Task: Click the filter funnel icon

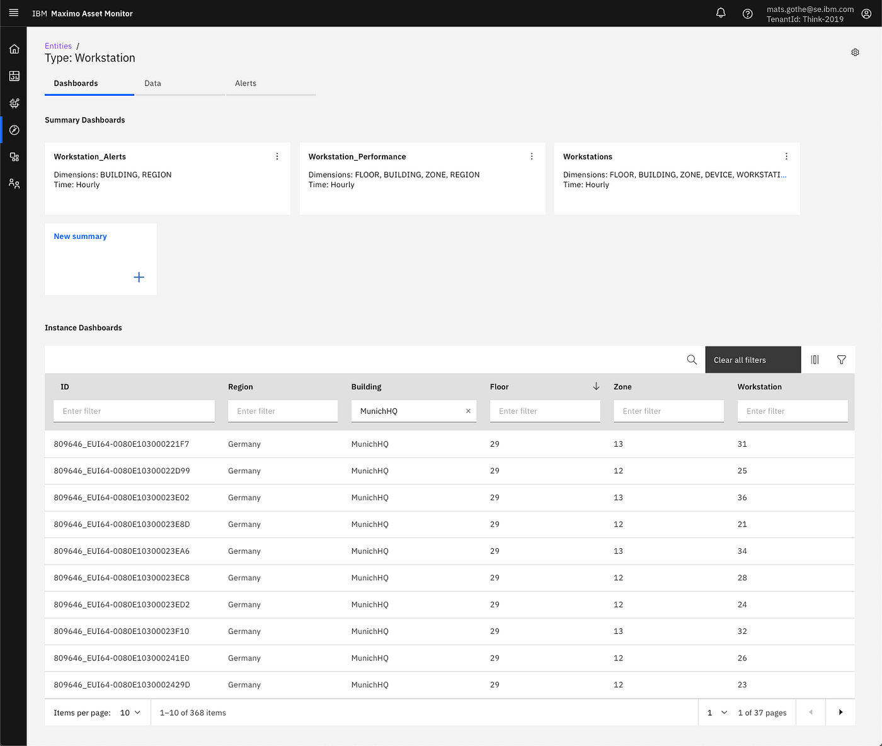Action: coord(841,359)
